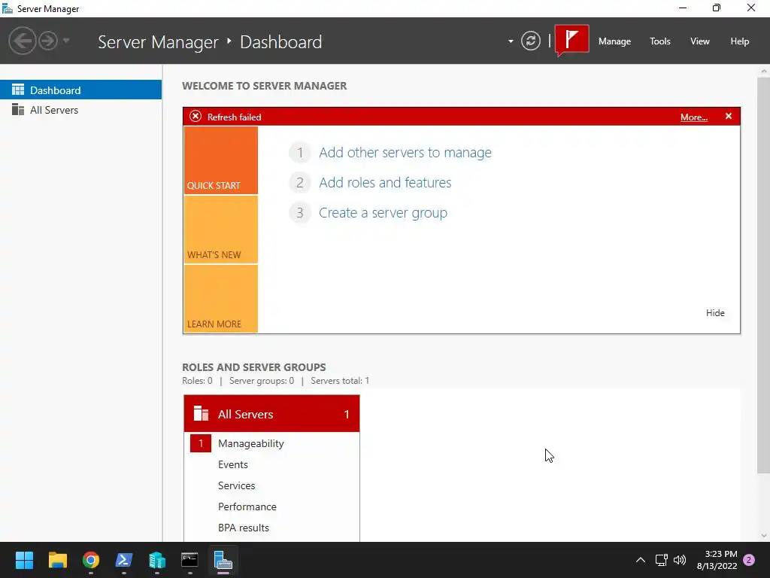The width and height of the screenshot is (770, 578).
Task: Open the red notifications flag
Action: 571,39
